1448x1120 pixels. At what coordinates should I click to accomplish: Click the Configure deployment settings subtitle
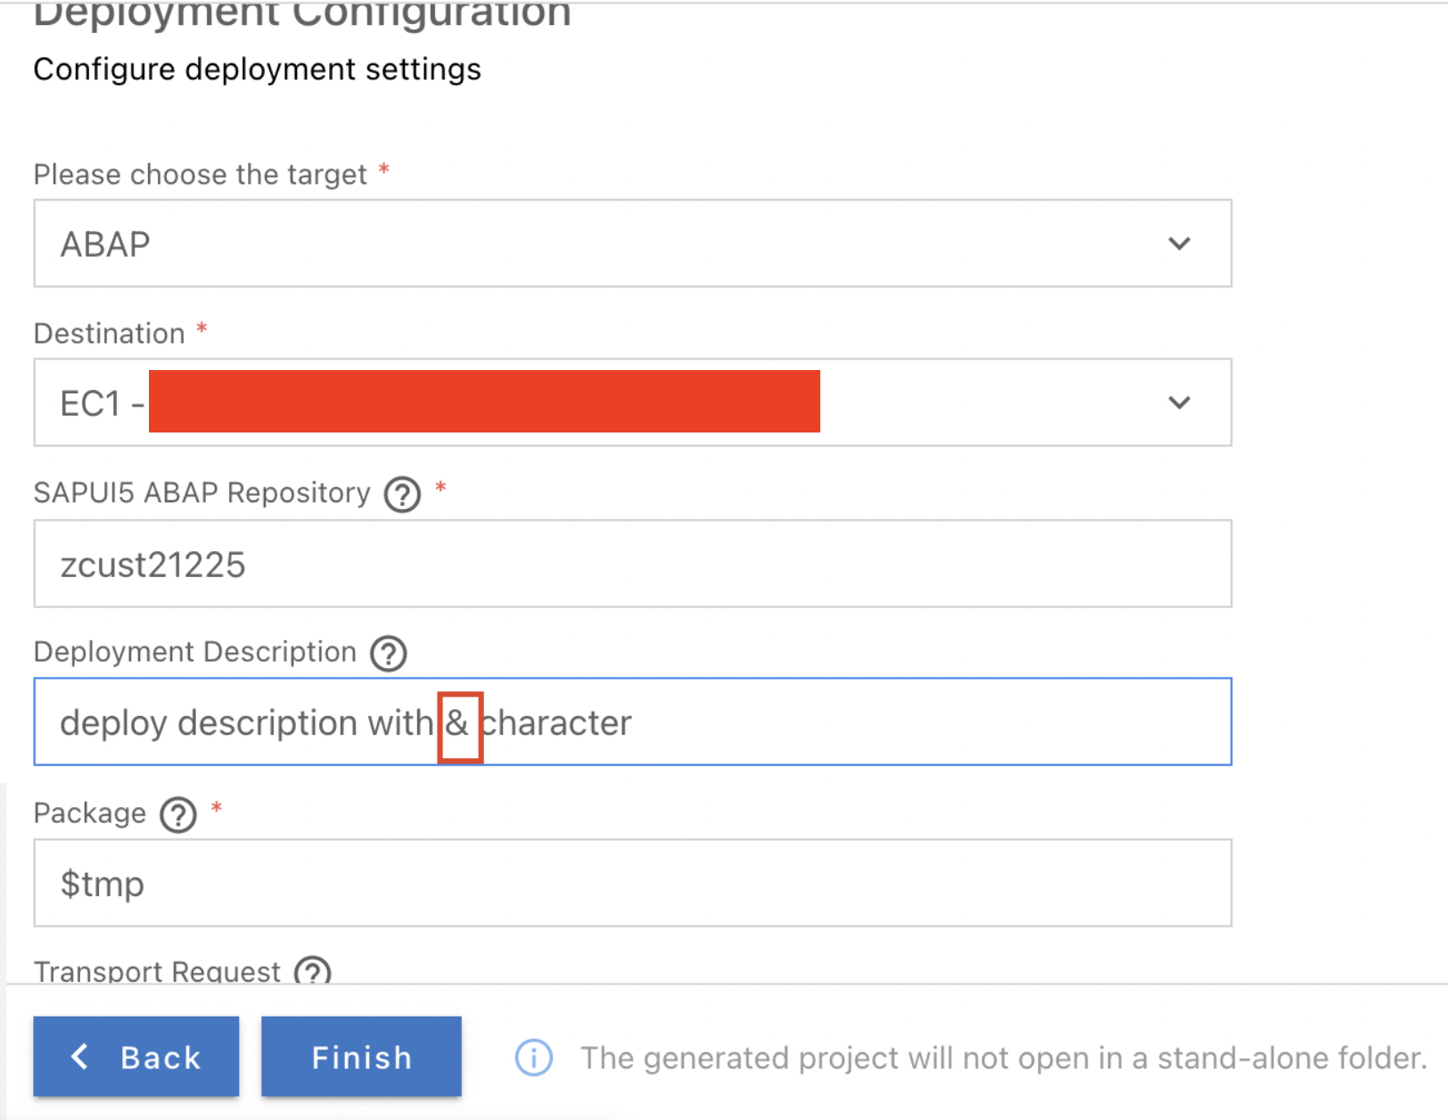pos(257,69)
